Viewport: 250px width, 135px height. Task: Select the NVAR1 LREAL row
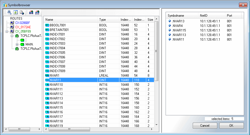(x=99, y=76)
